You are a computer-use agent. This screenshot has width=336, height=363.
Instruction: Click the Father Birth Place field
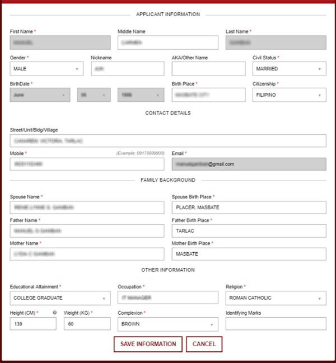[x=249, y=231]
